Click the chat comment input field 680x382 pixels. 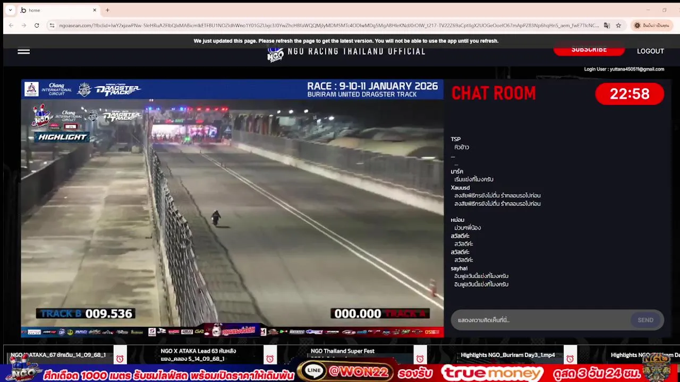[542, 320]
